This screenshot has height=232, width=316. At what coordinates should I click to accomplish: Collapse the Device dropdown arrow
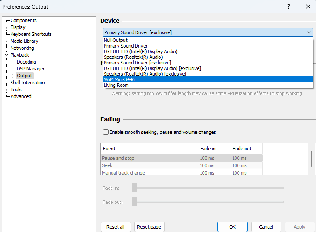point(309,32)
